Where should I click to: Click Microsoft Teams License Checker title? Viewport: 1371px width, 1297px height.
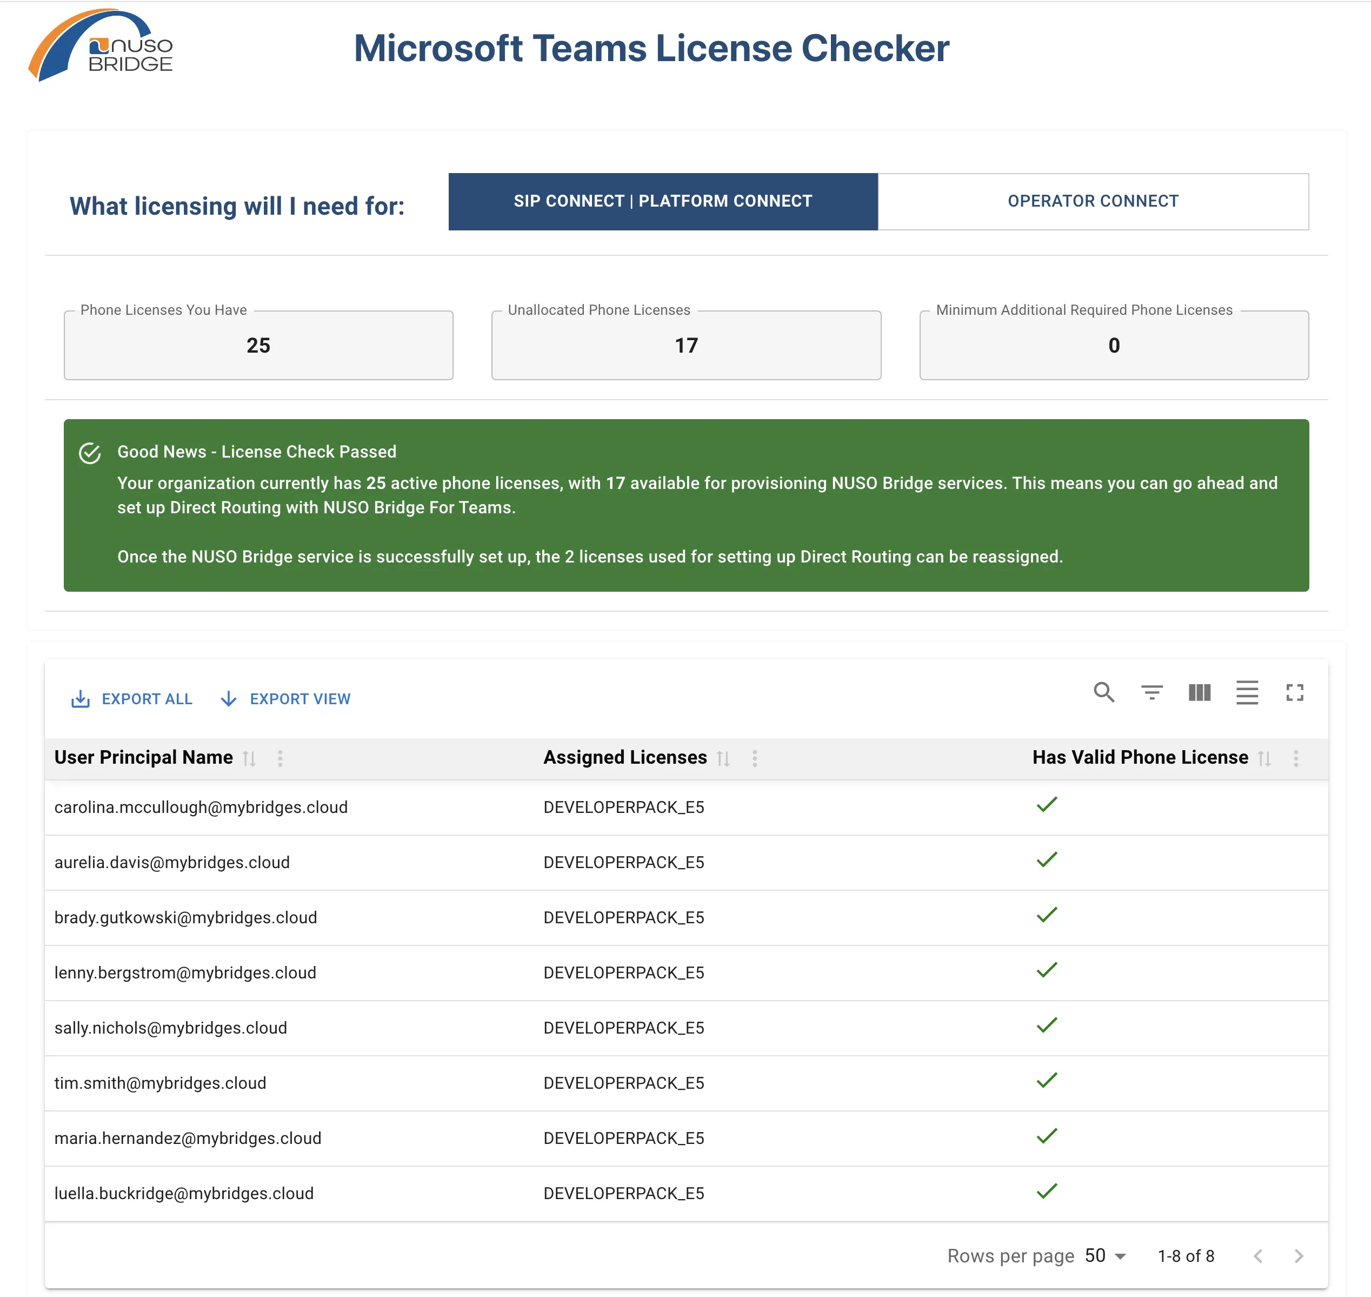point(651,48)
